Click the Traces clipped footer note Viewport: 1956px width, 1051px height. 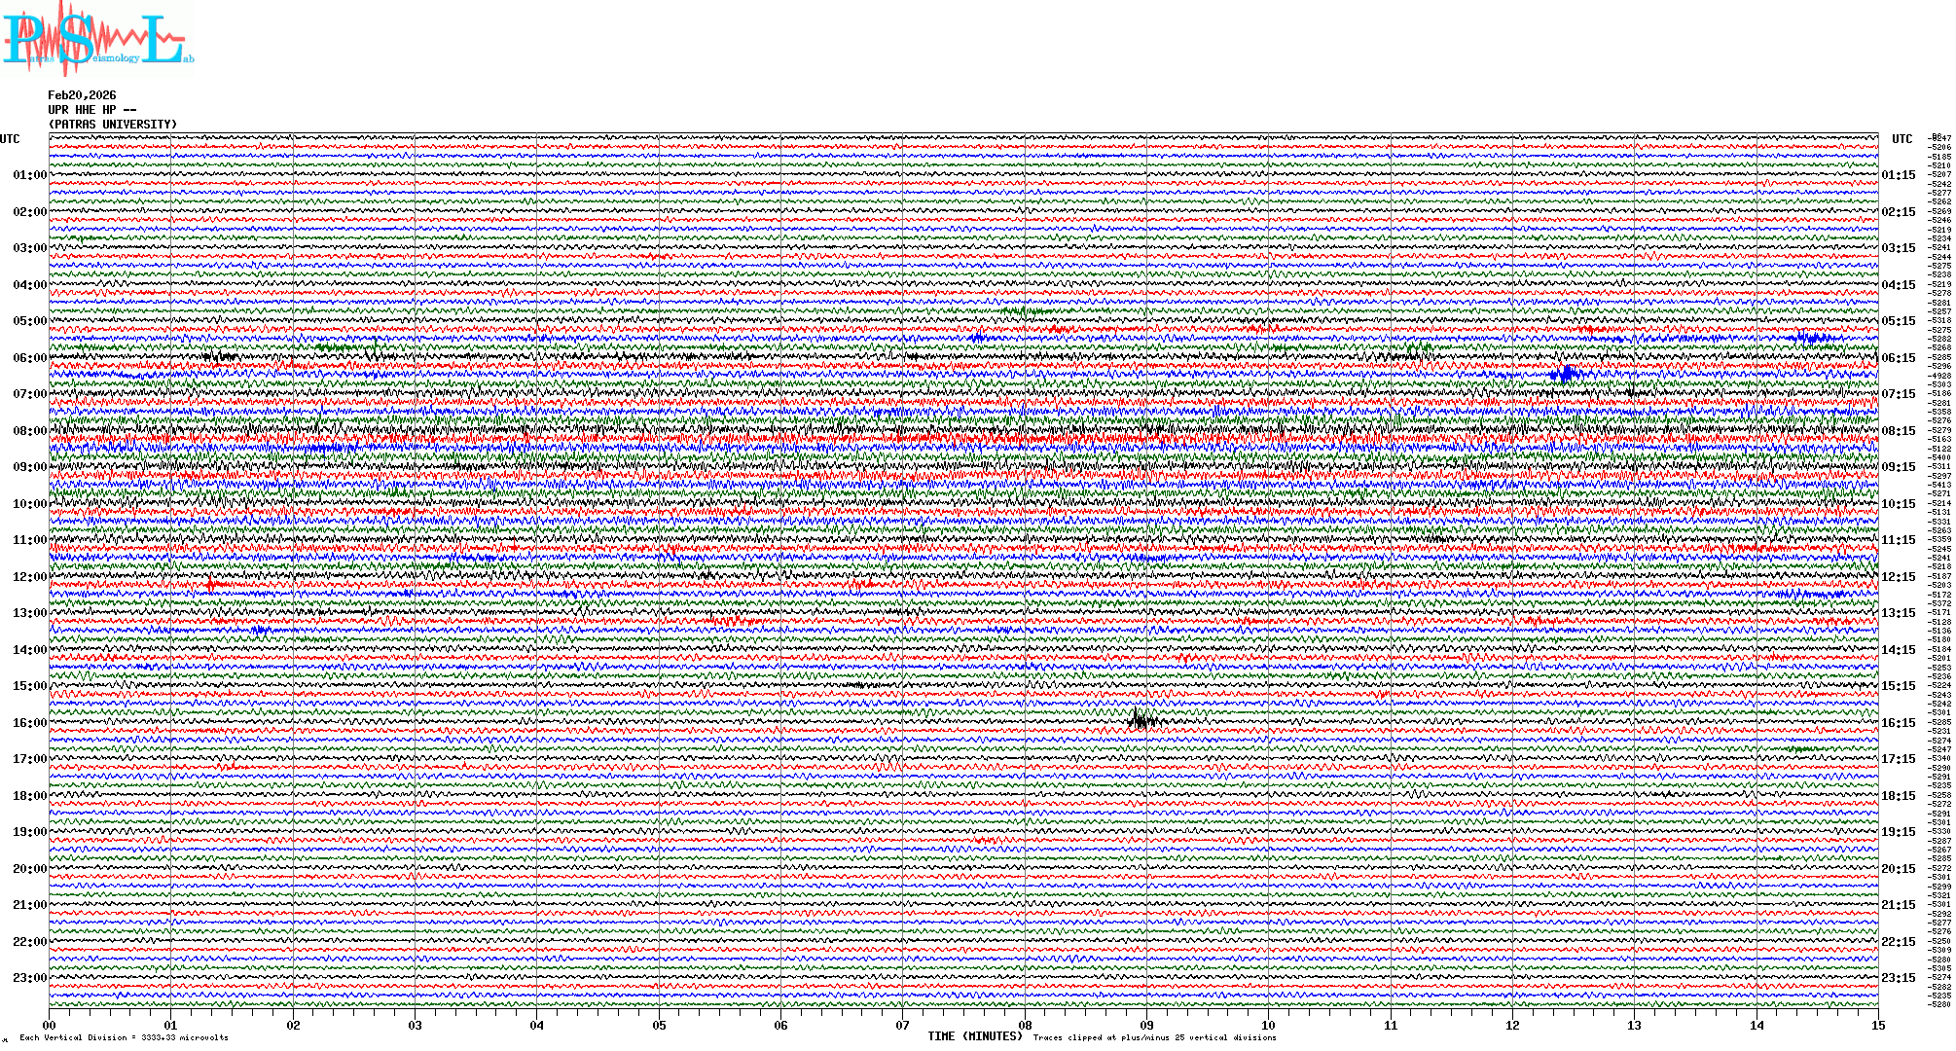(x=1154, y=1037)
